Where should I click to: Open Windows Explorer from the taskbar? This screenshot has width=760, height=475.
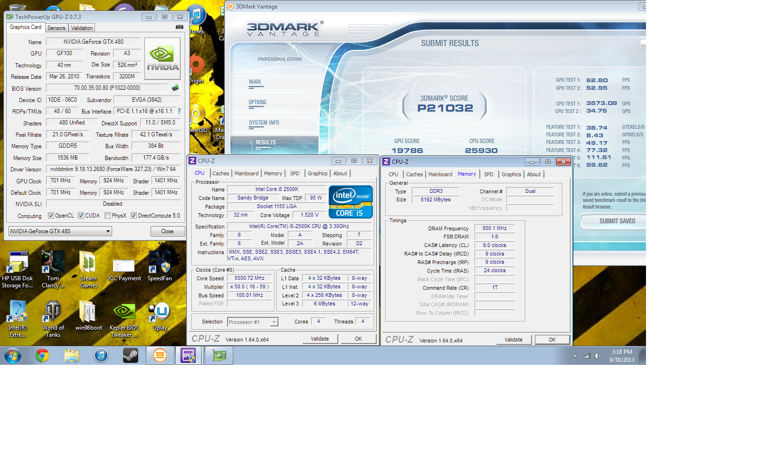pos(72,355)
